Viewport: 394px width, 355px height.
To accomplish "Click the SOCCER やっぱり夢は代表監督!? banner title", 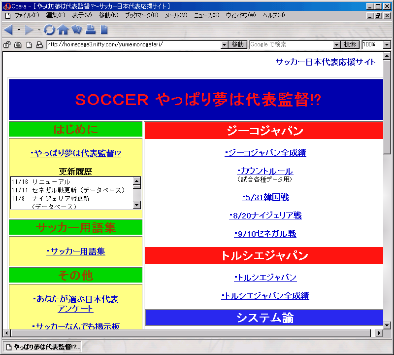I will 198,100.
